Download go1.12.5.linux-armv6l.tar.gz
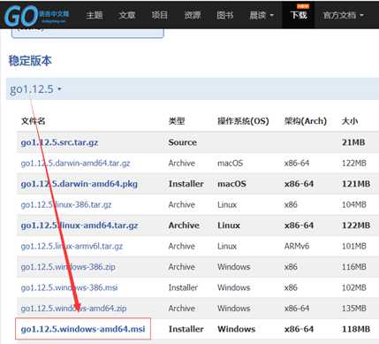Viewport: 379px width, 344px height. [72, 246]
